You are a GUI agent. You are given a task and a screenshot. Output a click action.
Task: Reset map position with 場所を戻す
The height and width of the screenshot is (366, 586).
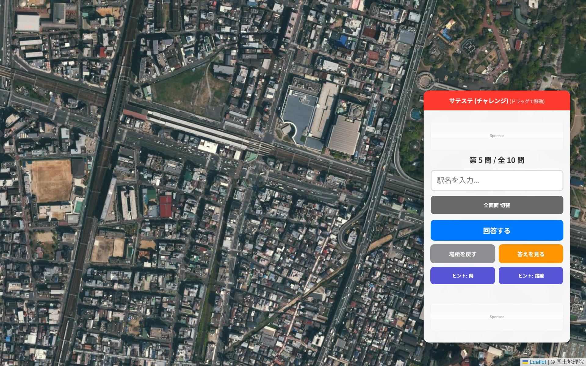click(463, 254)
